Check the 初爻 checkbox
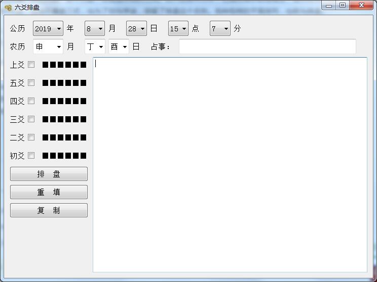 tap(31, 156)
